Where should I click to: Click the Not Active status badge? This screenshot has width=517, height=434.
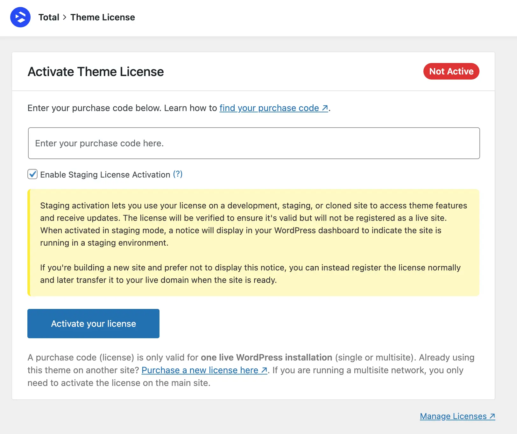(x=451, y=71)
